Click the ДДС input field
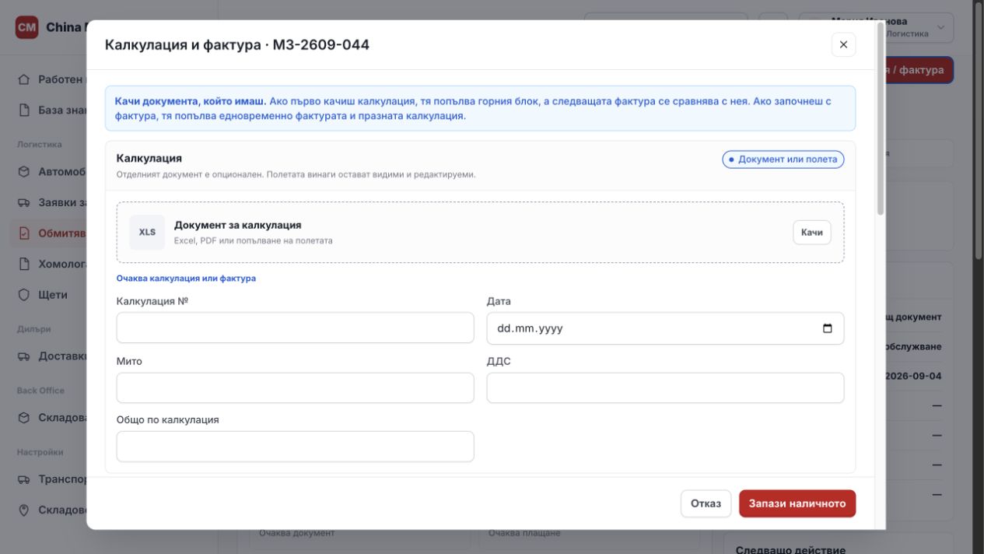This screenshot has width=984, height=554. click(665, 387)
